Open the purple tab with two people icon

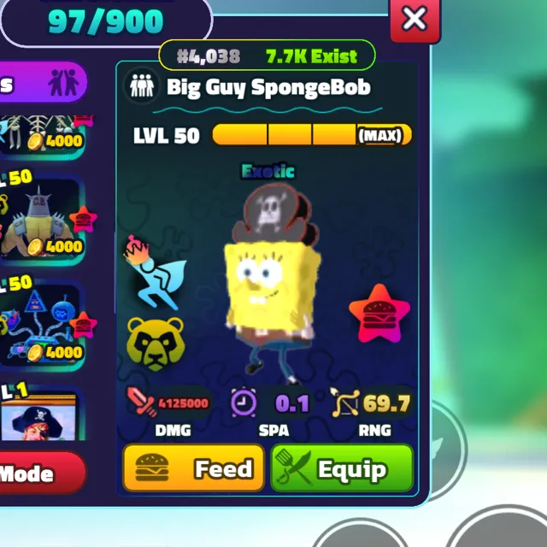pyautogui.click(x=42, y=82)
